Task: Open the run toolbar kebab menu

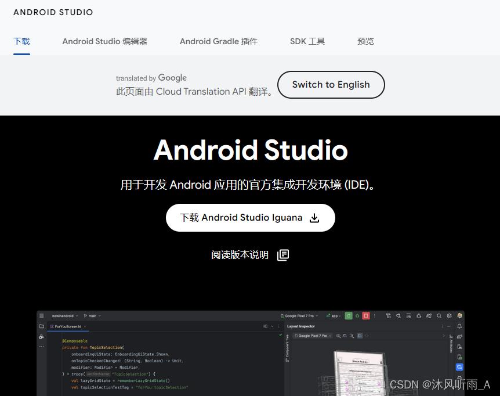Action: coord(375,316)
